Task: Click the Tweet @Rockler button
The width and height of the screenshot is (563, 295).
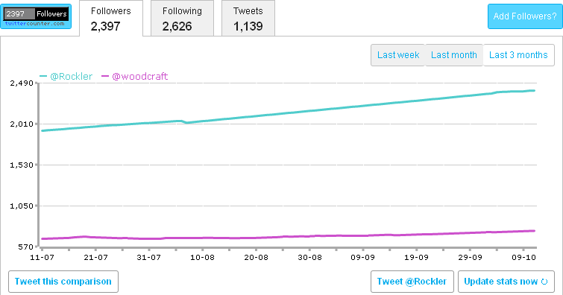Action: 412,282
